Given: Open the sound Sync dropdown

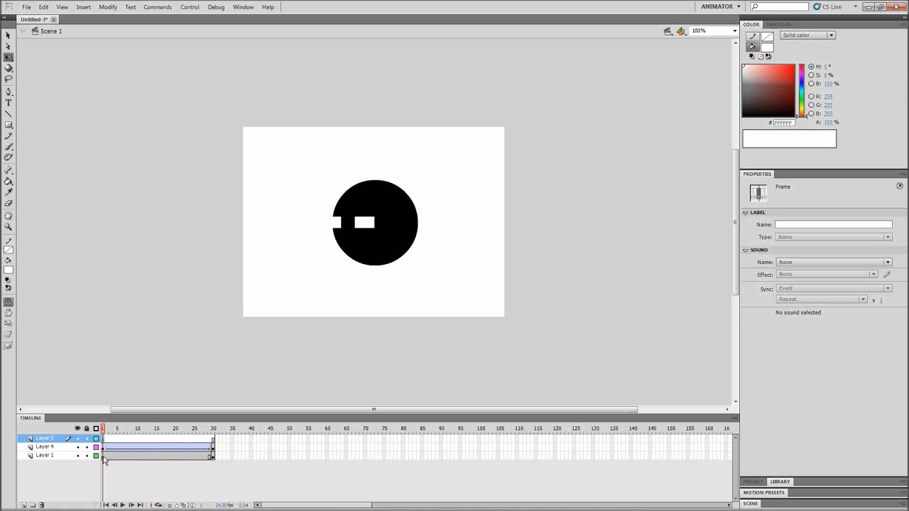Looking at the screenshot, I should (x=833, y=288).
